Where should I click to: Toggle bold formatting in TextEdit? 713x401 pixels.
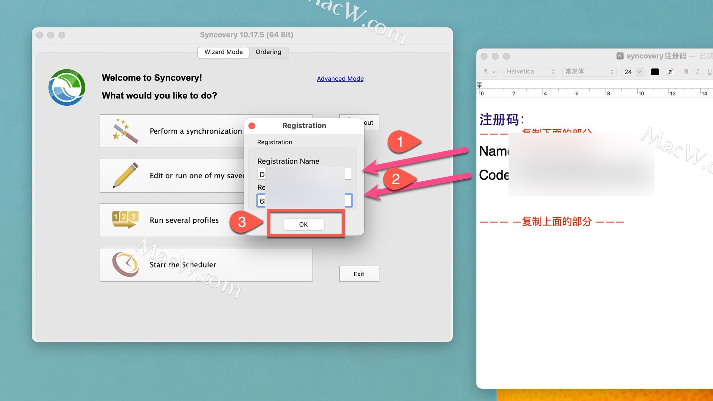coord(686,72)
